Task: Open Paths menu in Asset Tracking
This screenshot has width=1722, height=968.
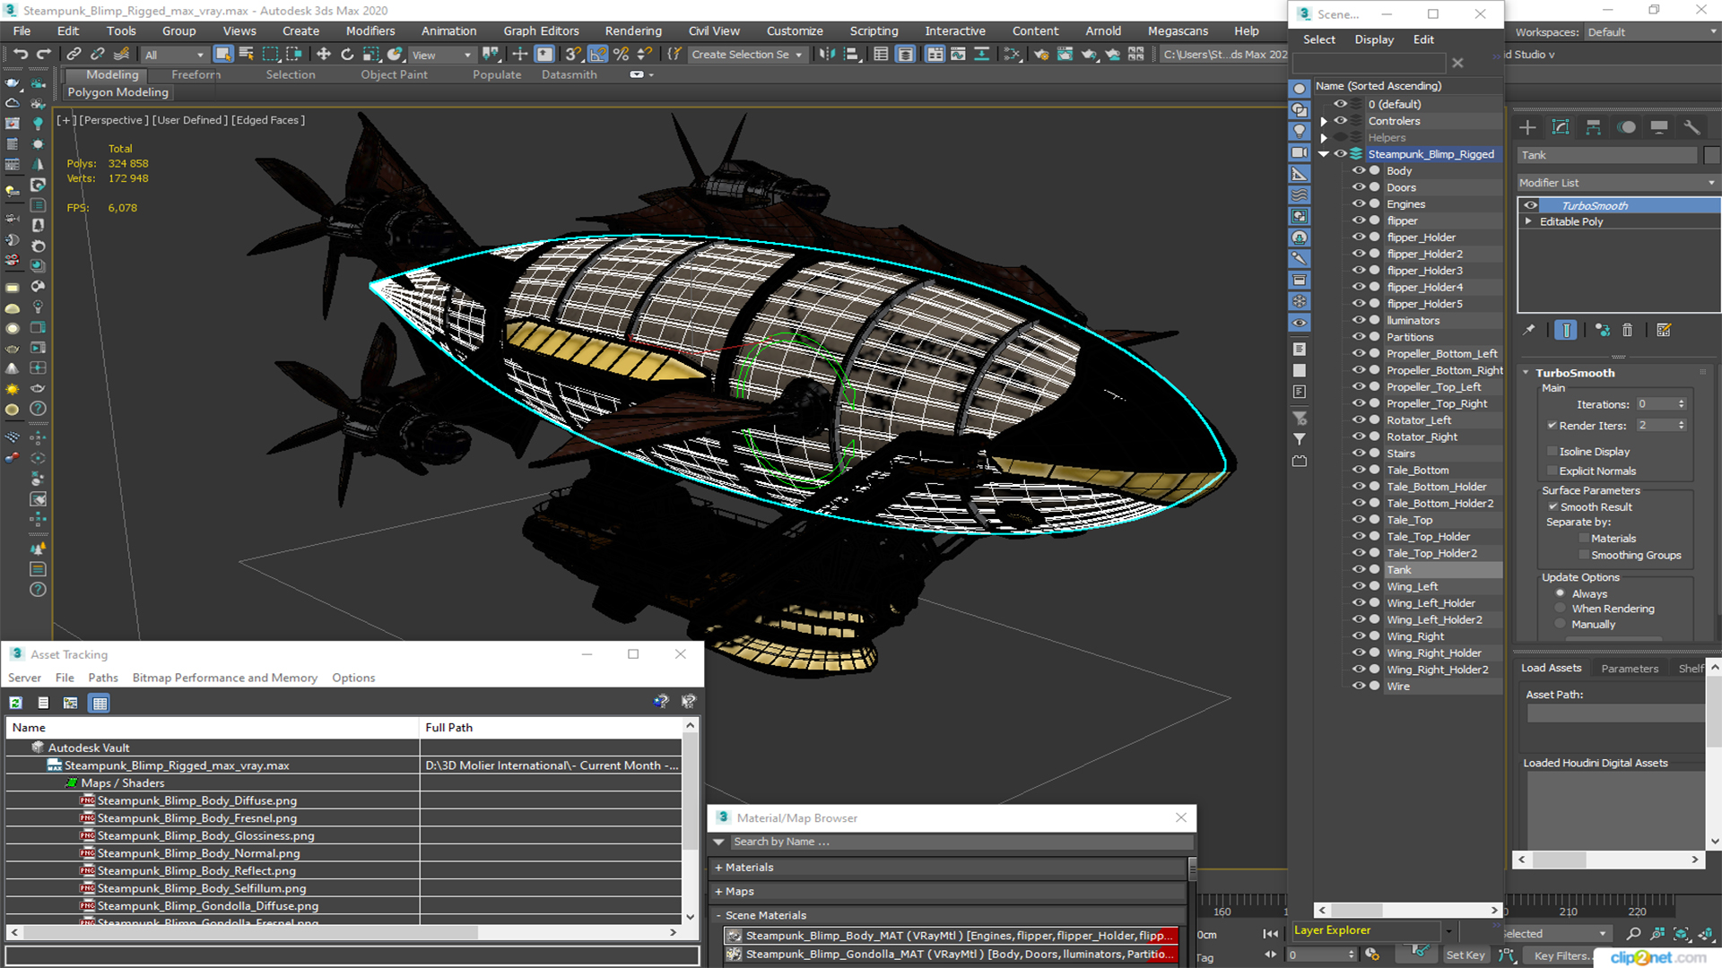Action: click(x=102, y=678)
